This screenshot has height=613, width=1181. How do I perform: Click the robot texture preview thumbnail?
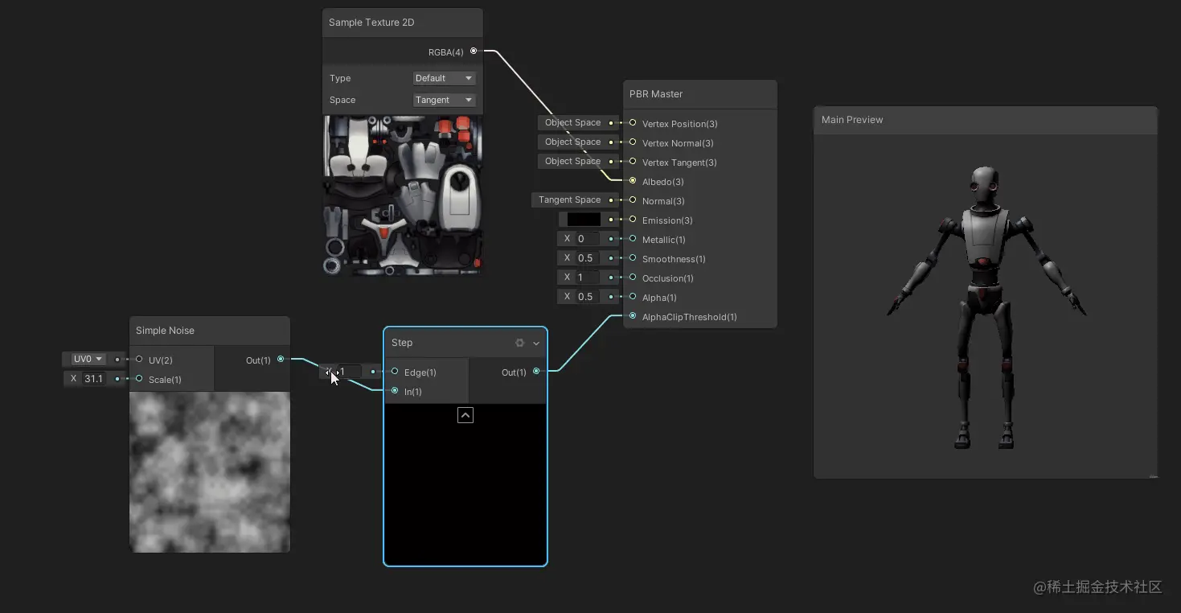point(403,195)
